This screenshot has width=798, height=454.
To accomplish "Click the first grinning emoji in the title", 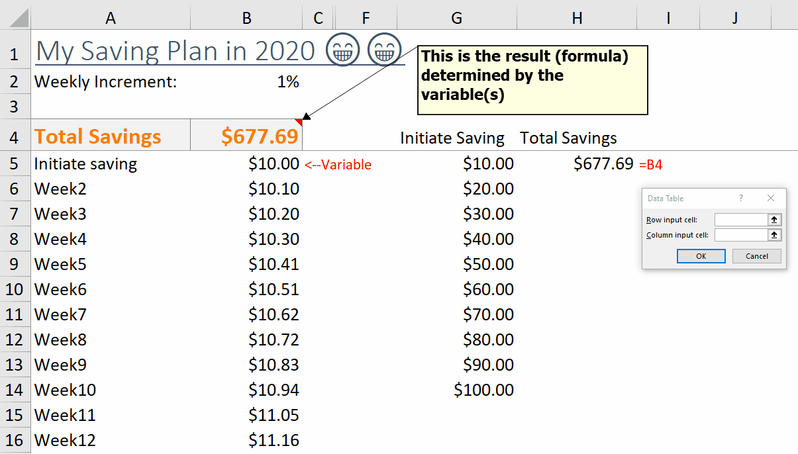I will [x=342, y=50].
